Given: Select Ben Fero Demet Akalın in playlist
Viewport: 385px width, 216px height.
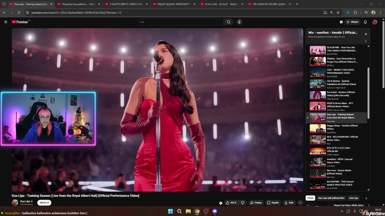Looking at the screenshot, I should (337, 173).
